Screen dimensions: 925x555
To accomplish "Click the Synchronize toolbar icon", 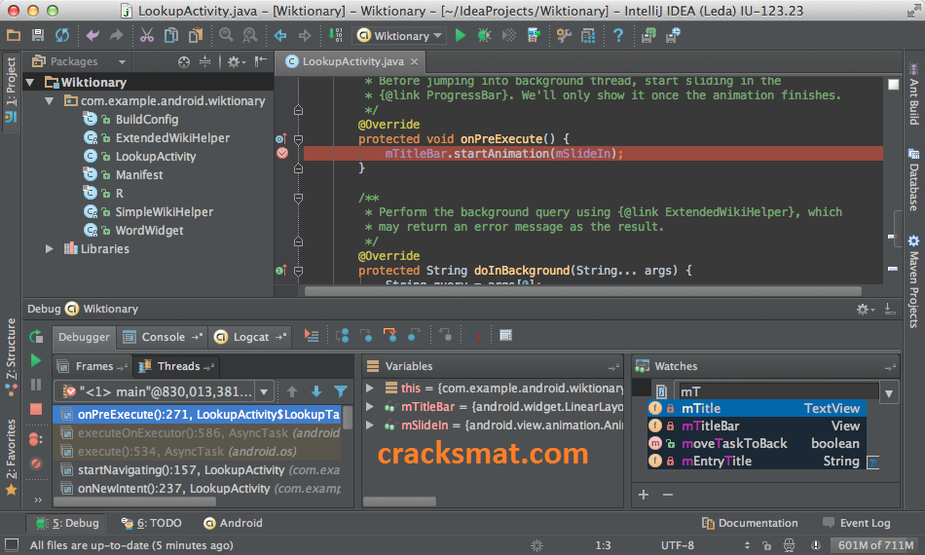I will (62, 35).
